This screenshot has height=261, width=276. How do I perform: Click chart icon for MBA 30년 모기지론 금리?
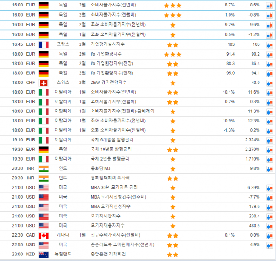(269, 188)
